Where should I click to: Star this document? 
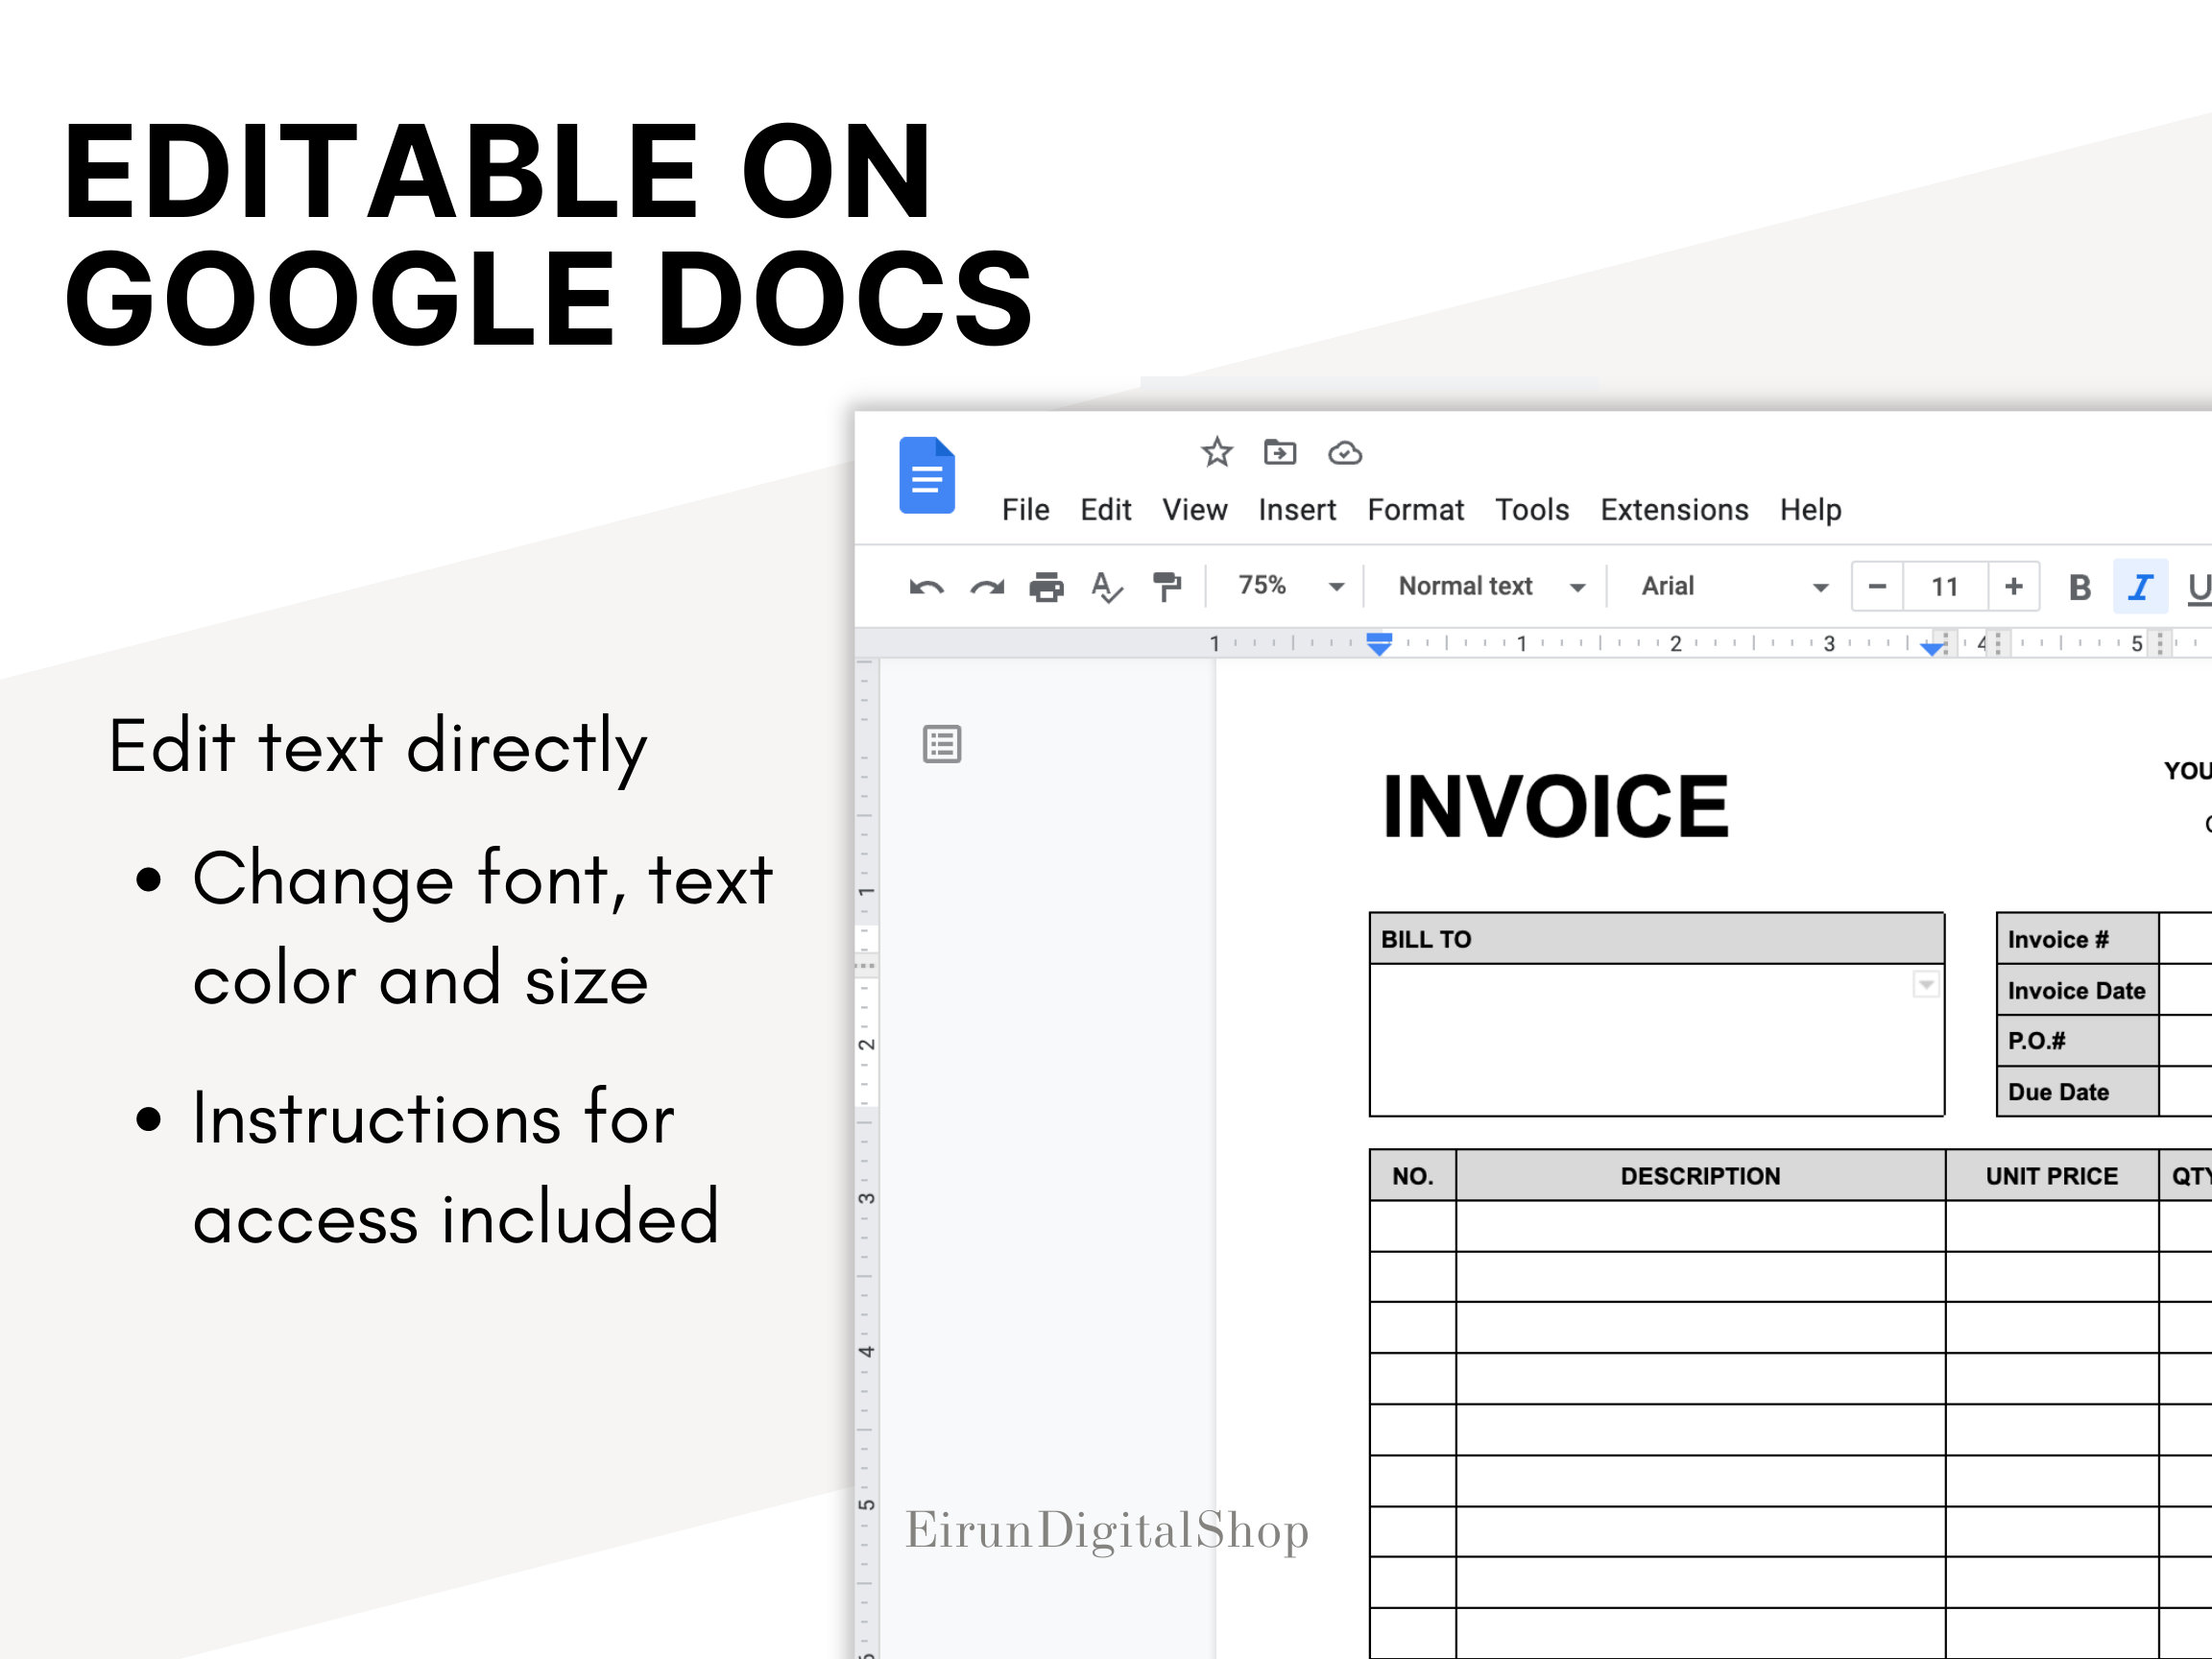(1216, 452)
